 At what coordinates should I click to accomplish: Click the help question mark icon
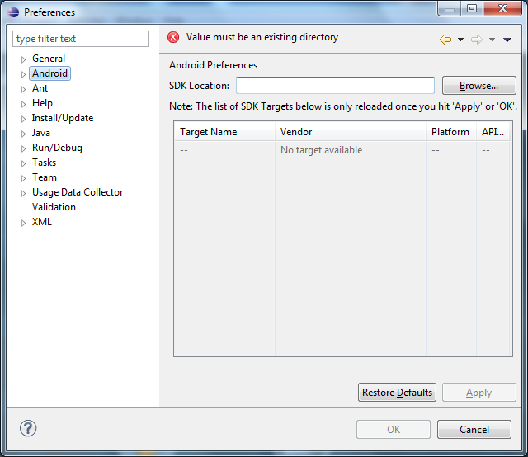coord(28,428)
